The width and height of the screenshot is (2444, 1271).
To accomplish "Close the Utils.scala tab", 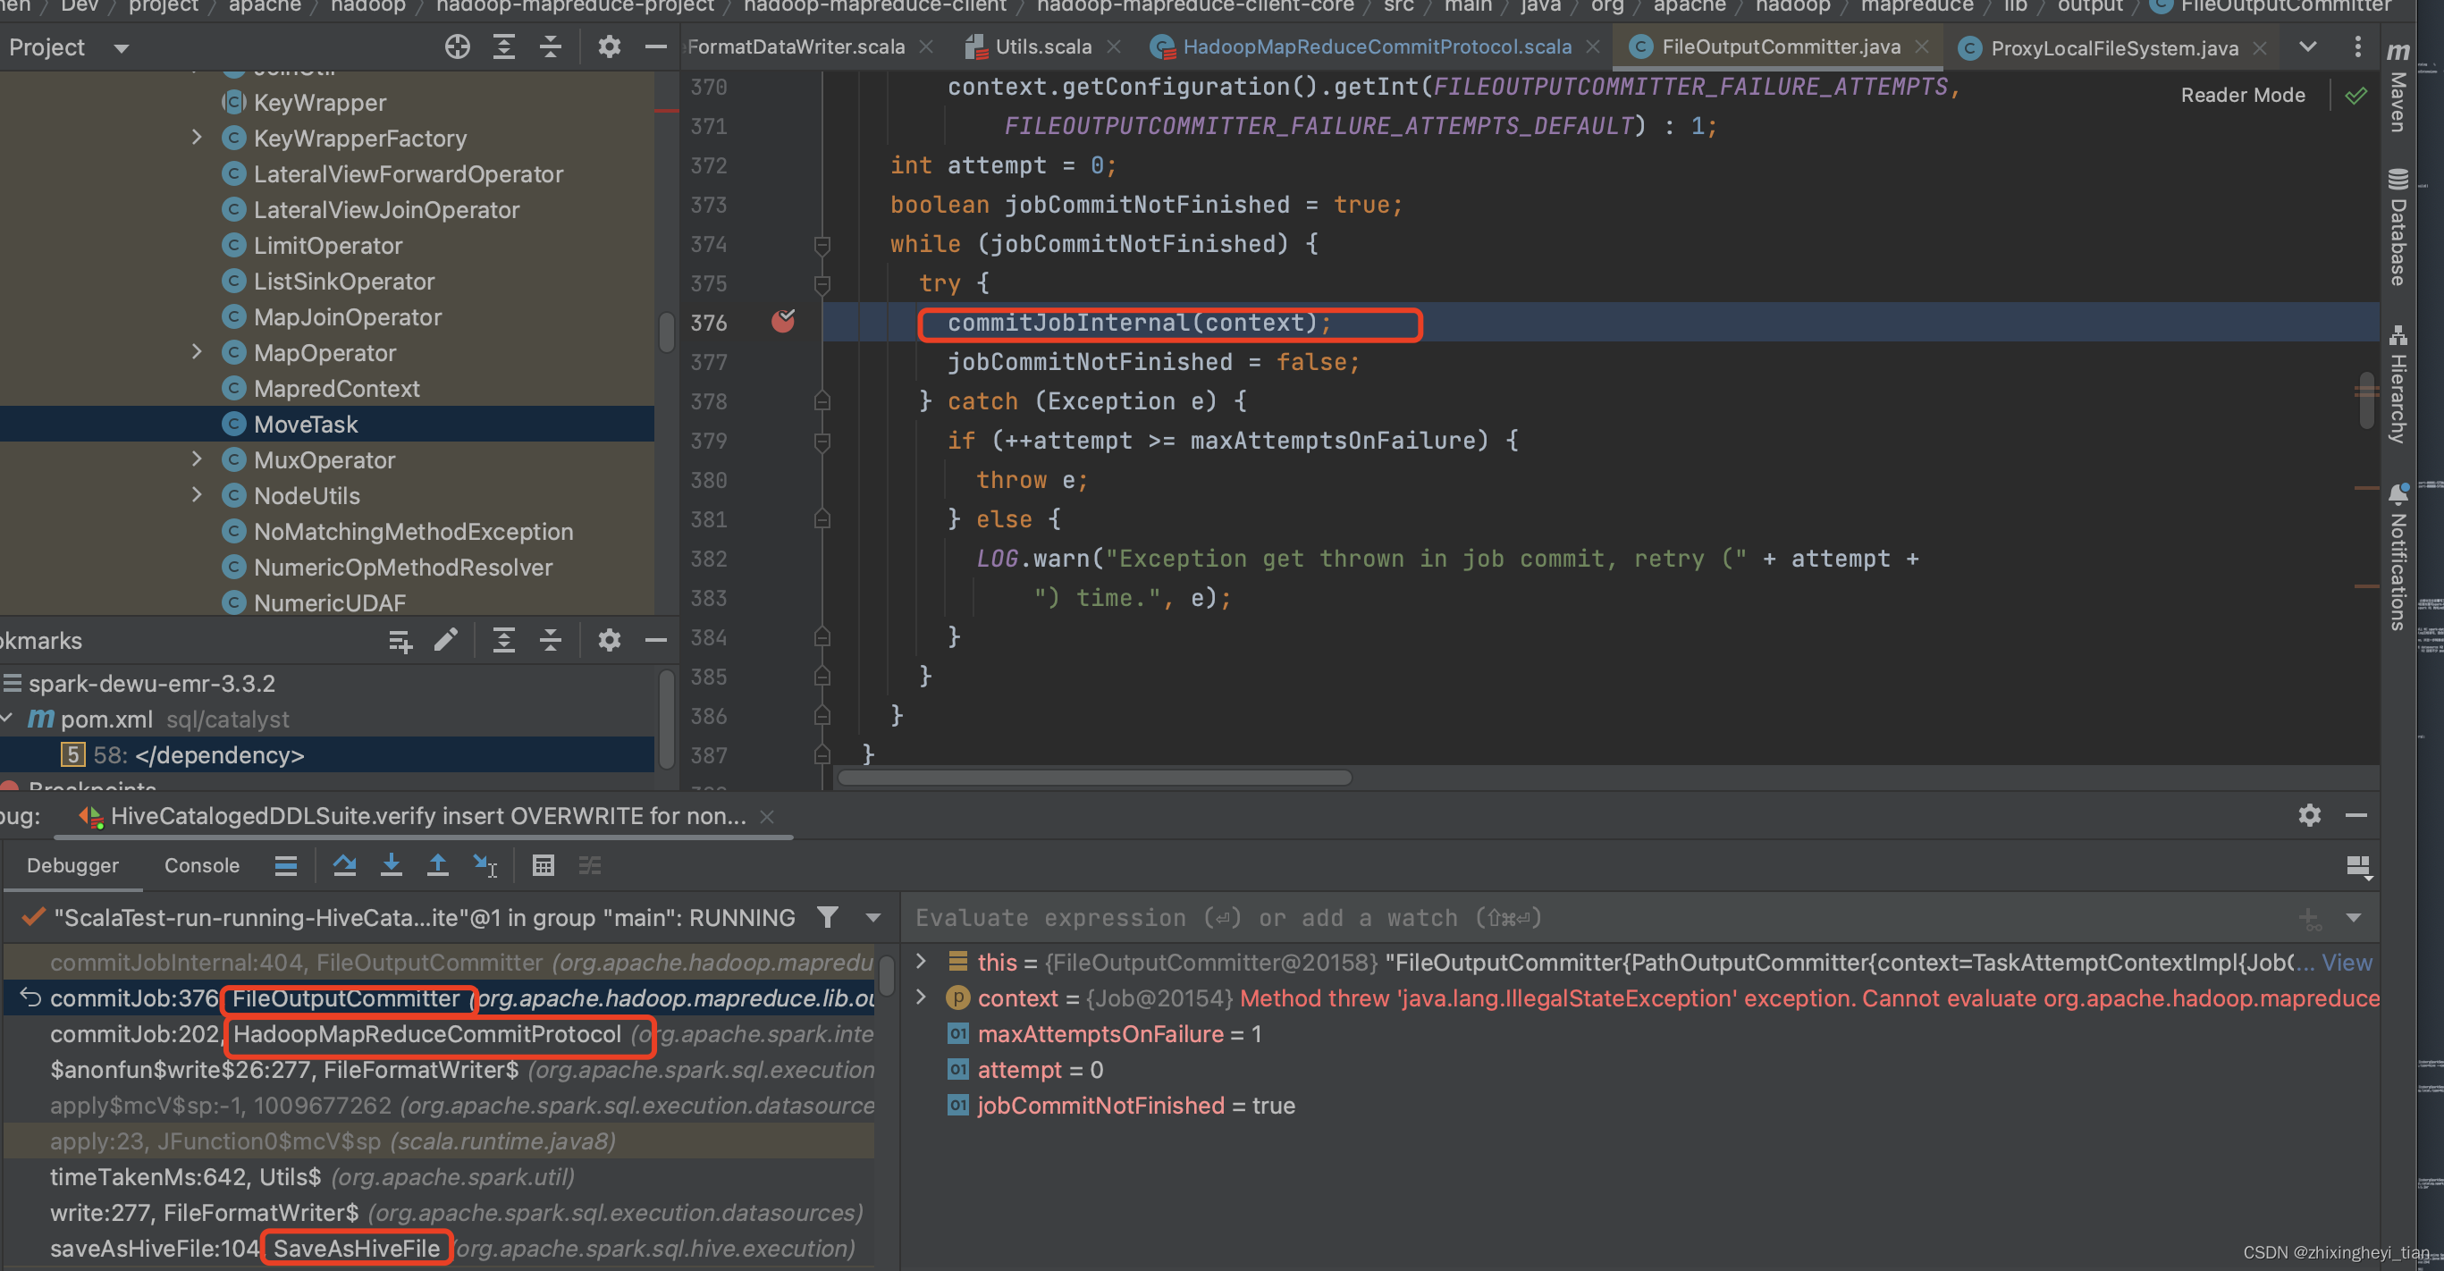I will tap(1114, 46).
